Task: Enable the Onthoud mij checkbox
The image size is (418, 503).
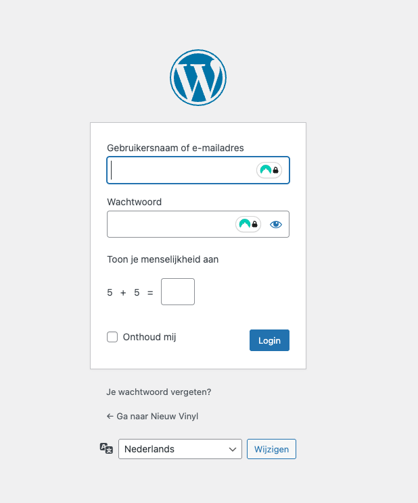Action: click(112, 337)
